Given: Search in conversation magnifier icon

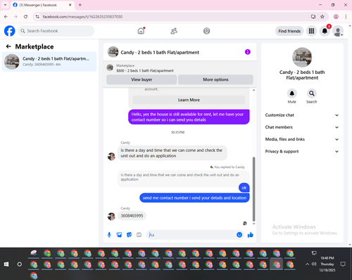Looking at the screenshot, I should point(311,94).
